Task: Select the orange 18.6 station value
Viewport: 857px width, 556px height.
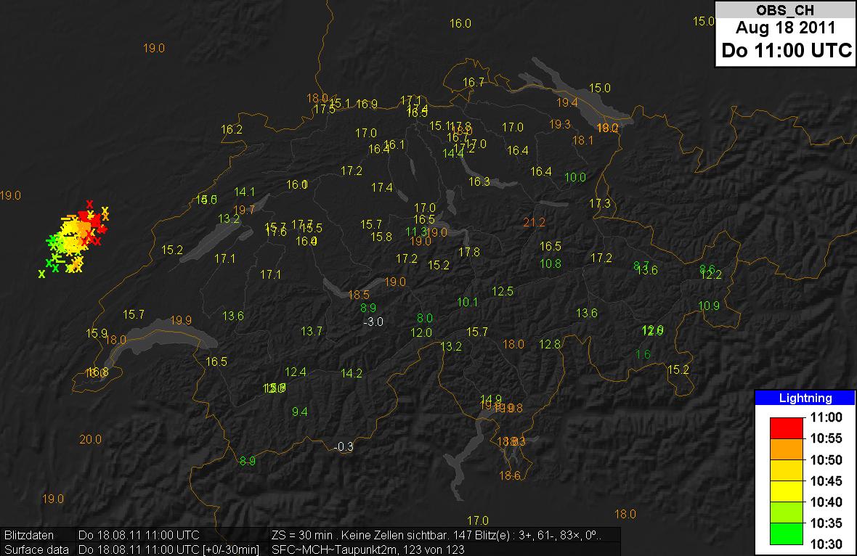Action: (x=509, y=475)
